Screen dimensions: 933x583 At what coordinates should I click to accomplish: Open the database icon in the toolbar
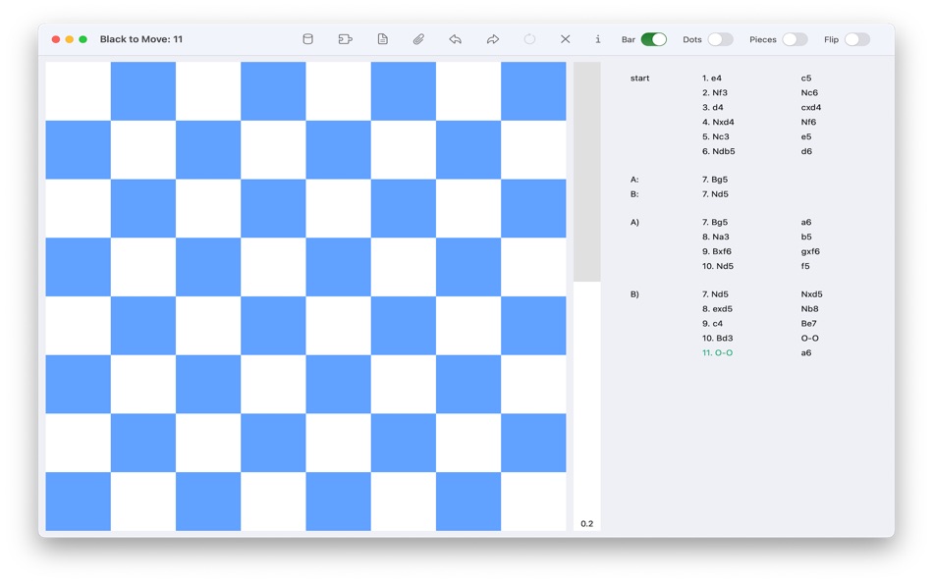point(307,38)
